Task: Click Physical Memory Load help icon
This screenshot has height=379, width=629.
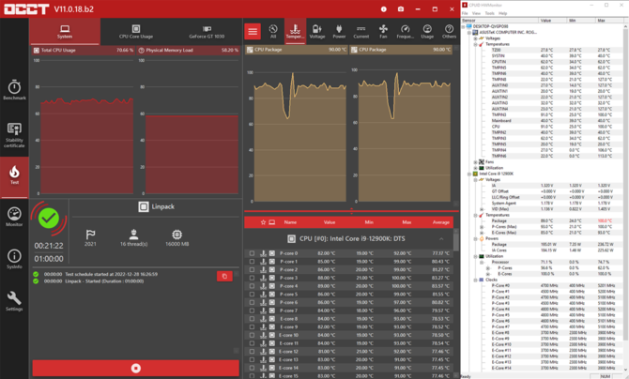Action: (x=141, y=50)
